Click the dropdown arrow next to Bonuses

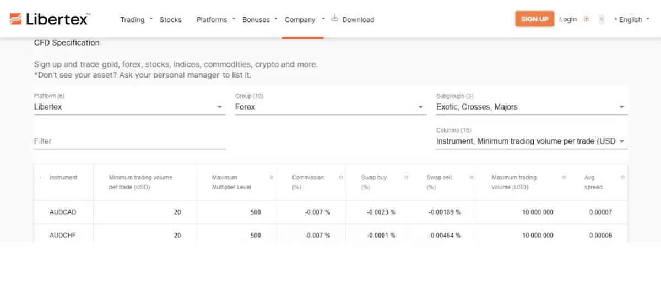[x=276, y=18]
